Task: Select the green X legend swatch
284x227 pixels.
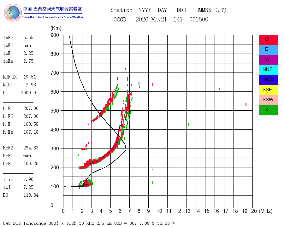Action: click(268, 110)
